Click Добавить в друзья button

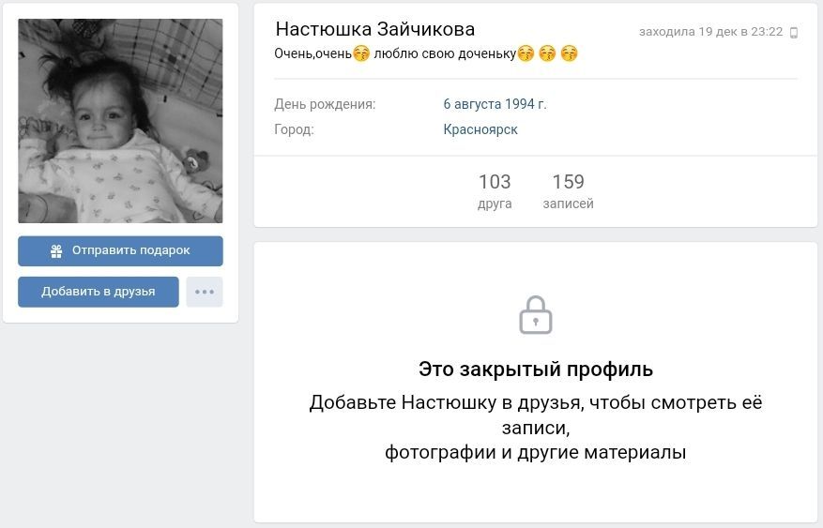coord(99,292)
